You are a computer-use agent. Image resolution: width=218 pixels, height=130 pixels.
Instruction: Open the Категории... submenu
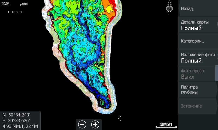198,41
